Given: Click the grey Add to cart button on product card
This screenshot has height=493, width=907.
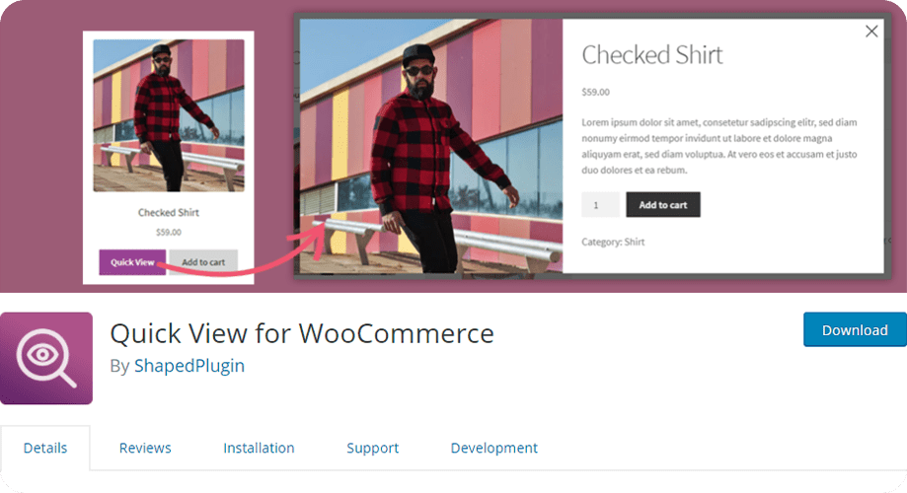Looking at the screenshot, I should coord(203,262).
